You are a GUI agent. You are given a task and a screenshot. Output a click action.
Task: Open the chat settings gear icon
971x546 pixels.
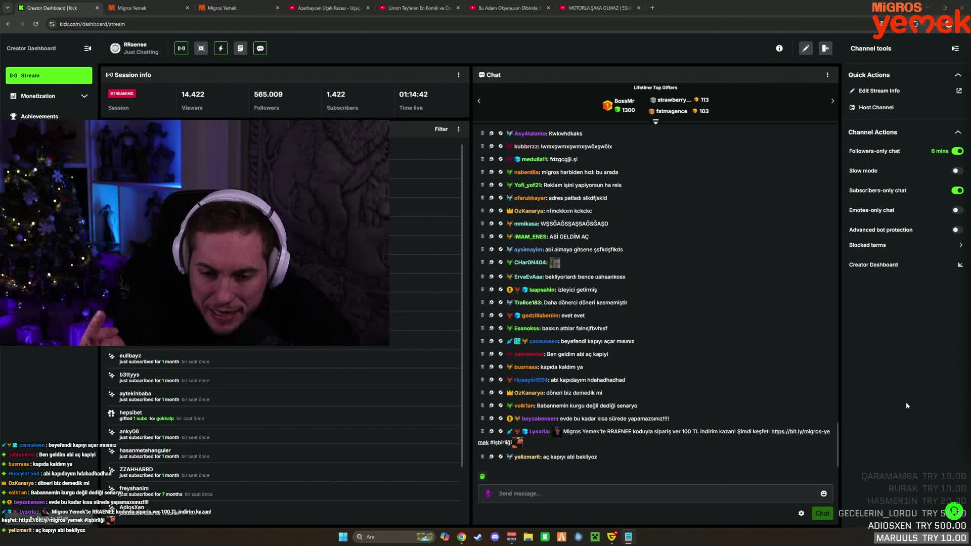coord(801,513)
